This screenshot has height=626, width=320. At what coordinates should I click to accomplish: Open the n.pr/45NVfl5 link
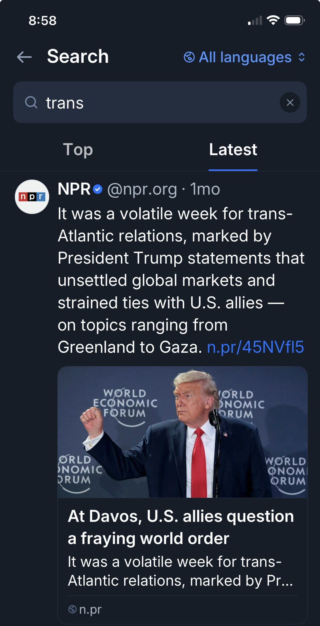click(255, 347)
